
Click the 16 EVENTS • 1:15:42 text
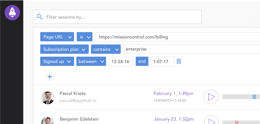click(x=170, y=100)
